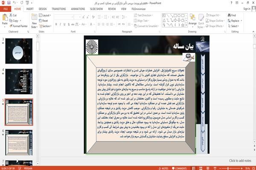Switch to Slide Sorter view in status bar

coord(201,168)
